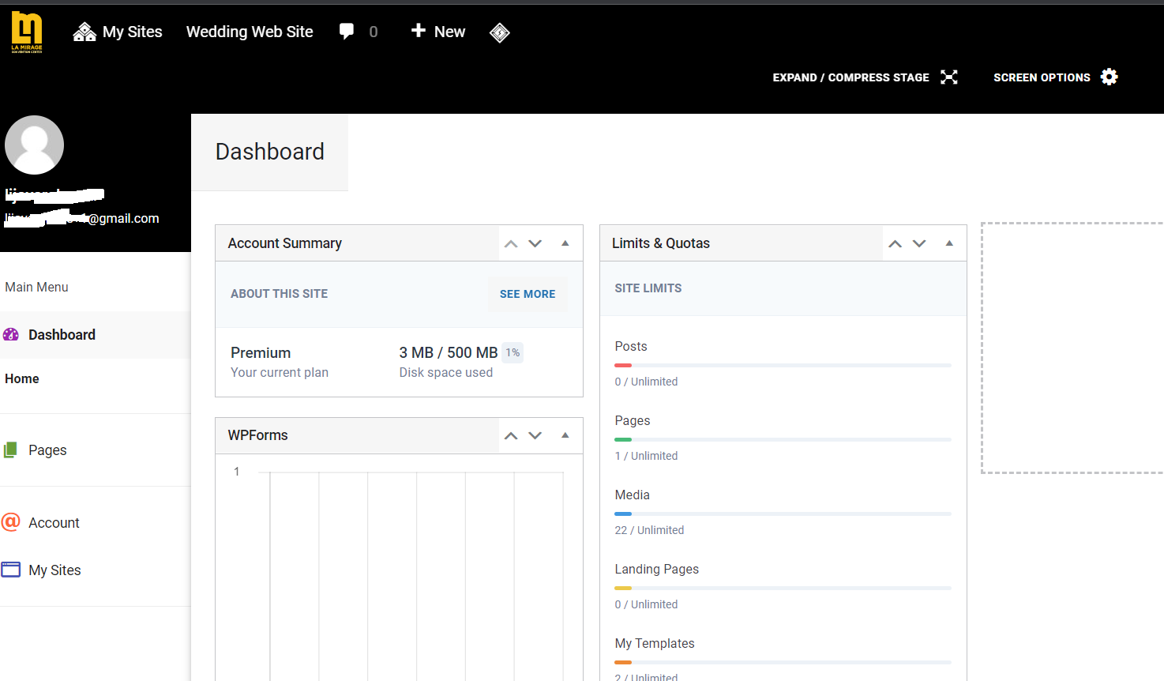
Task: Click the 22 / Unlimited media value
Action: pos(649,530)
